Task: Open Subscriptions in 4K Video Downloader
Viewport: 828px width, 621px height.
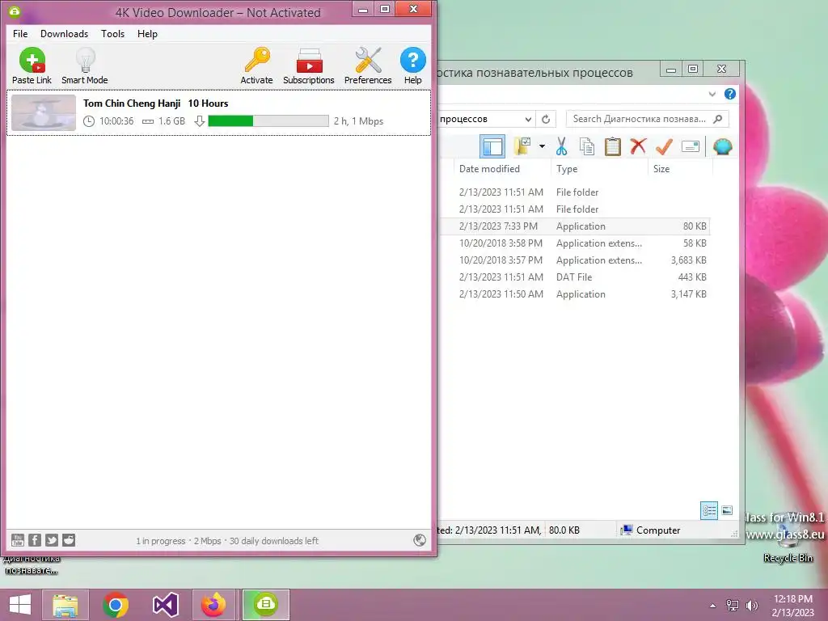Action: (309, 66)
